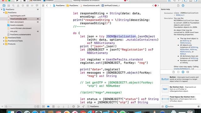This screenshot has width=201, height=113.
Task: Open PostDemo folder jump bar segment
Action: click(72, 6)
